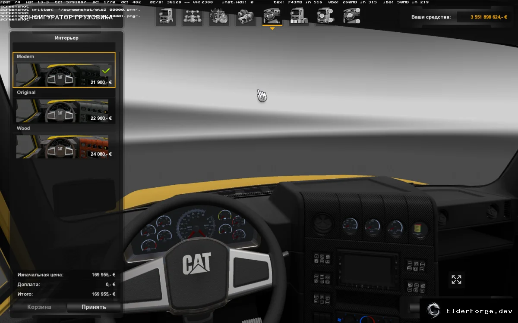Confirm with the Принять button
Viewport: 518px width, 323px height.
point(94,307)
